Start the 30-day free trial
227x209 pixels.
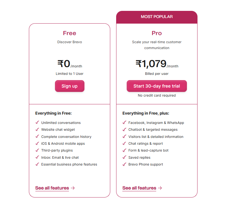157,86
